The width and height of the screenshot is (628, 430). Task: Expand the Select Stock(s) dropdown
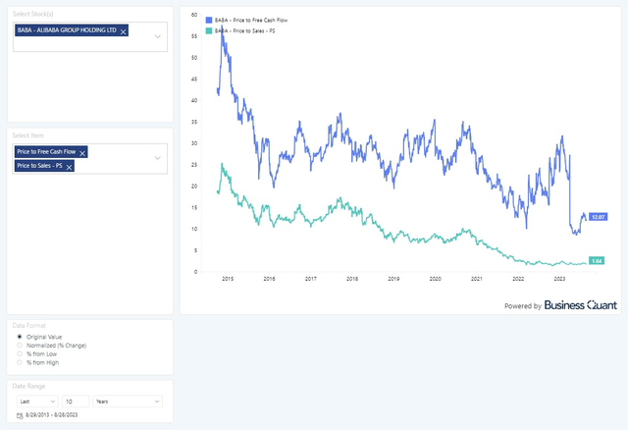pyautogui.click(x=159, y=36)
